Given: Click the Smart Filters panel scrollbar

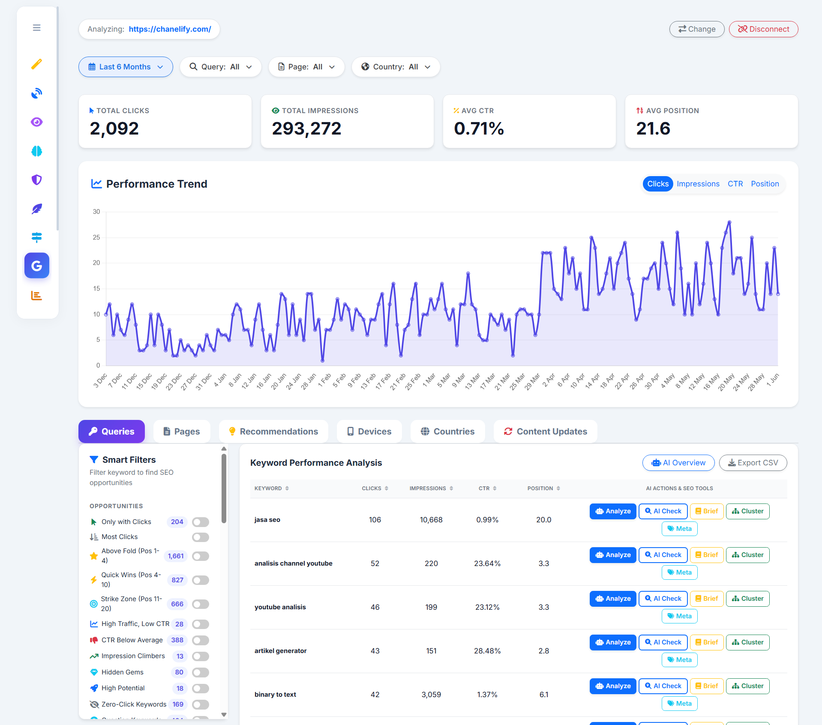Looking at the screenshot, I should click(x=224, y=488).
